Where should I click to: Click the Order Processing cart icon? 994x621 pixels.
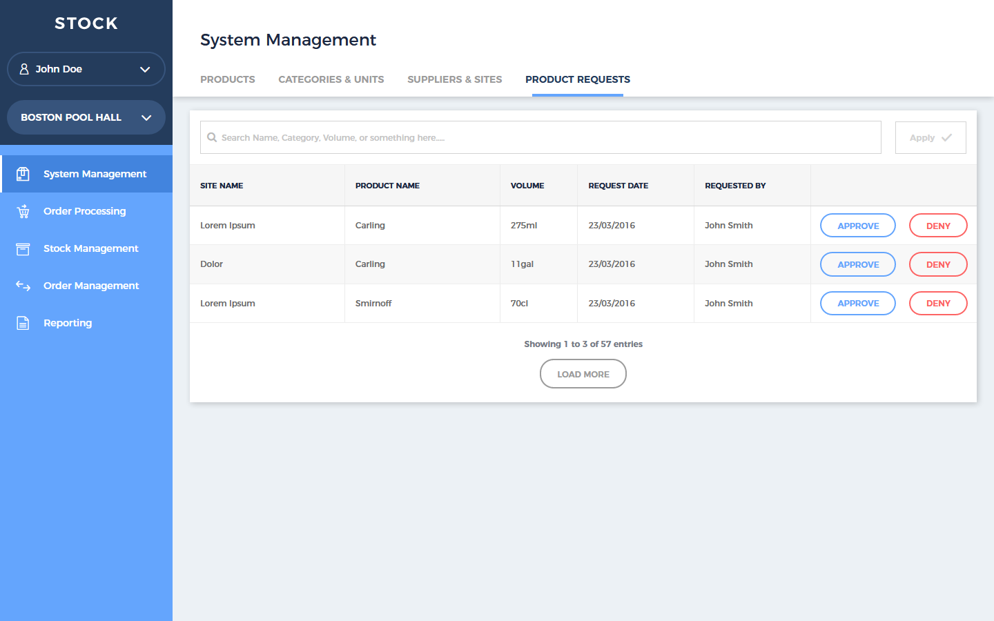[x=23, y=211]
